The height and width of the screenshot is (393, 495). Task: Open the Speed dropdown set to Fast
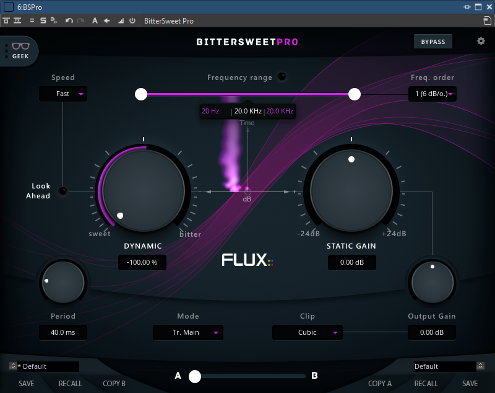pyautogui.click(x=63, y=94)
